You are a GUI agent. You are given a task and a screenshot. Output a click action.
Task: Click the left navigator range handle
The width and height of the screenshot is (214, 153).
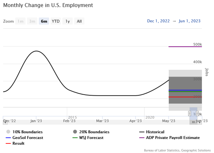[x=190, y=113]
